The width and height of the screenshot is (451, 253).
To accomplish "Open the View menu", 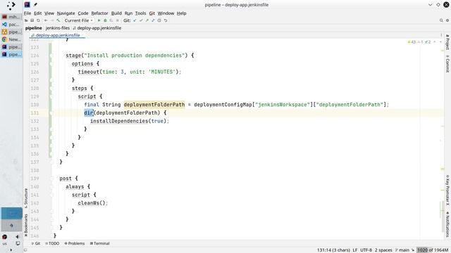I will click(49, 13).
